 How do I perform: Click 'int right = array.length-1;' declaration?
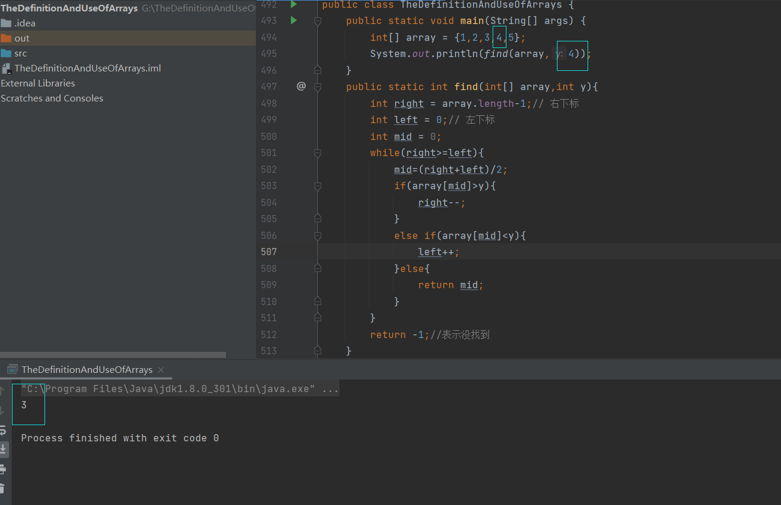tap(451, 103)
